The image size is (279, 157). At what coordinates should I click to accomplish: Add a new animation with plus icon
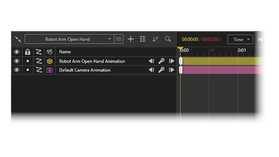tap(131, 39)
